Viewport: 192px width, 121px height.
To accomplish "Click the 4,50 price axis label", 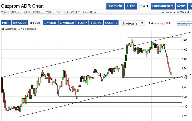I will tap(185, 68).
